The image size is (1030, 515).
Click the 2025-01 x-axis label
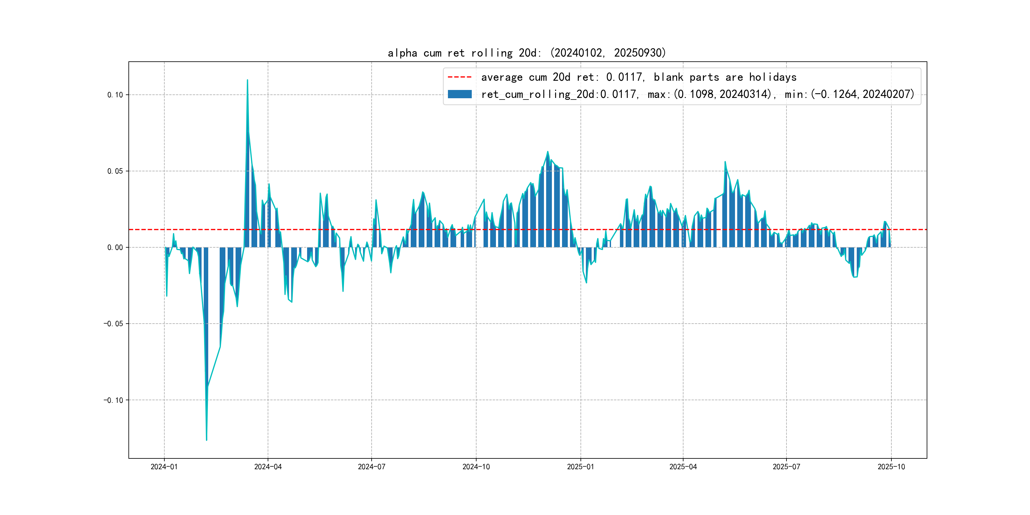pyautogui.click(x=580, y=467)
